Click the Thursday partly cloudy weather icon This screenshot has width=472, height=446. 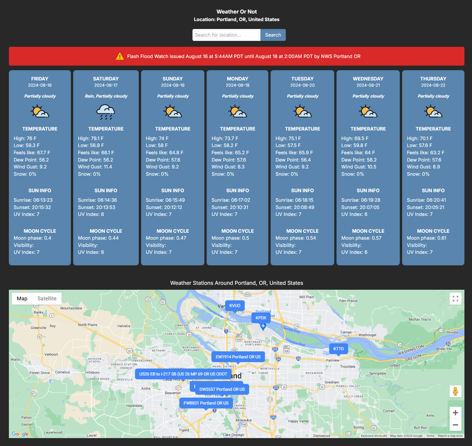coord(433,112)
